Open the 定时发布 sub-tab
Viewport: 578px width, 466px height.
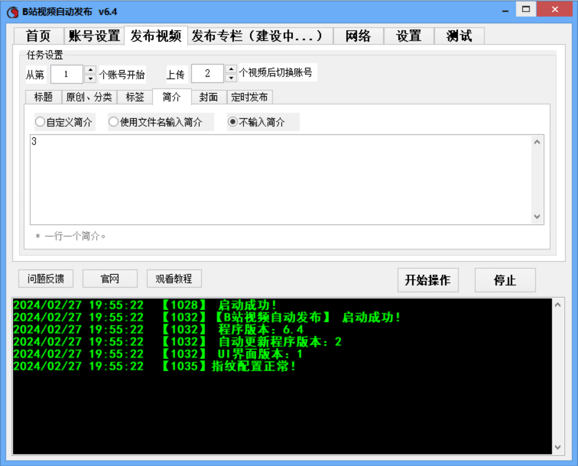[x=250, y=97]
